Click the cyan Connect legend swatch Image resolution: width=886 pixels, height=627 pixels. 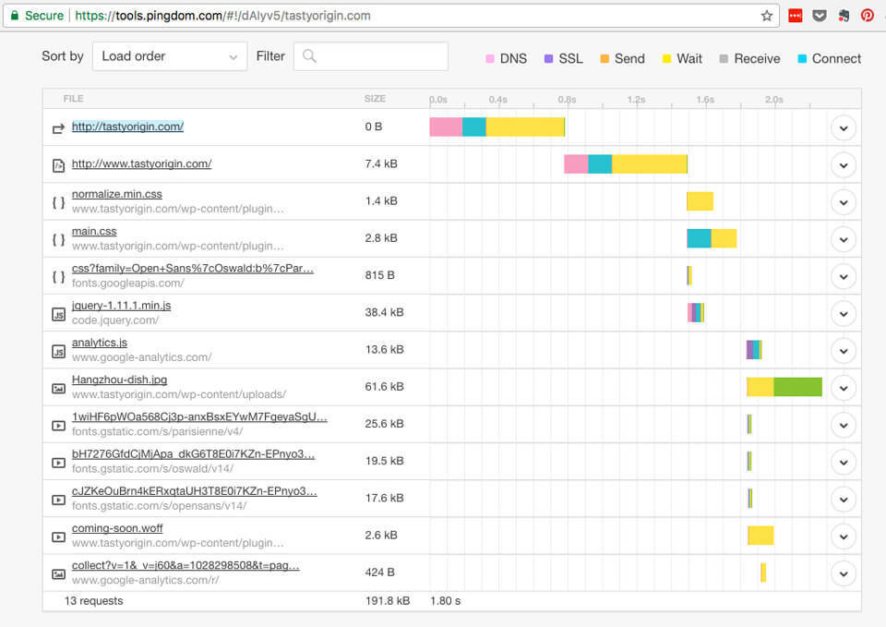pyautogui.click(x=802, y=59)
